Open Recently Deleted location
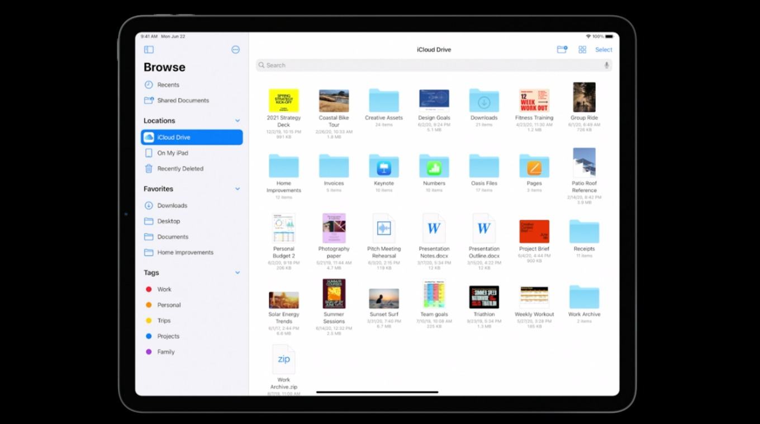The height and width of the screenshot is (424, 760). [x=192, y=168]
